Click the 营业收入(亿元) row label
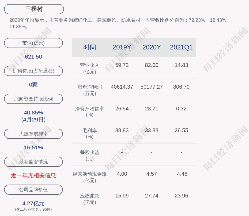The image size is (249, 216). tap(90, 69)
